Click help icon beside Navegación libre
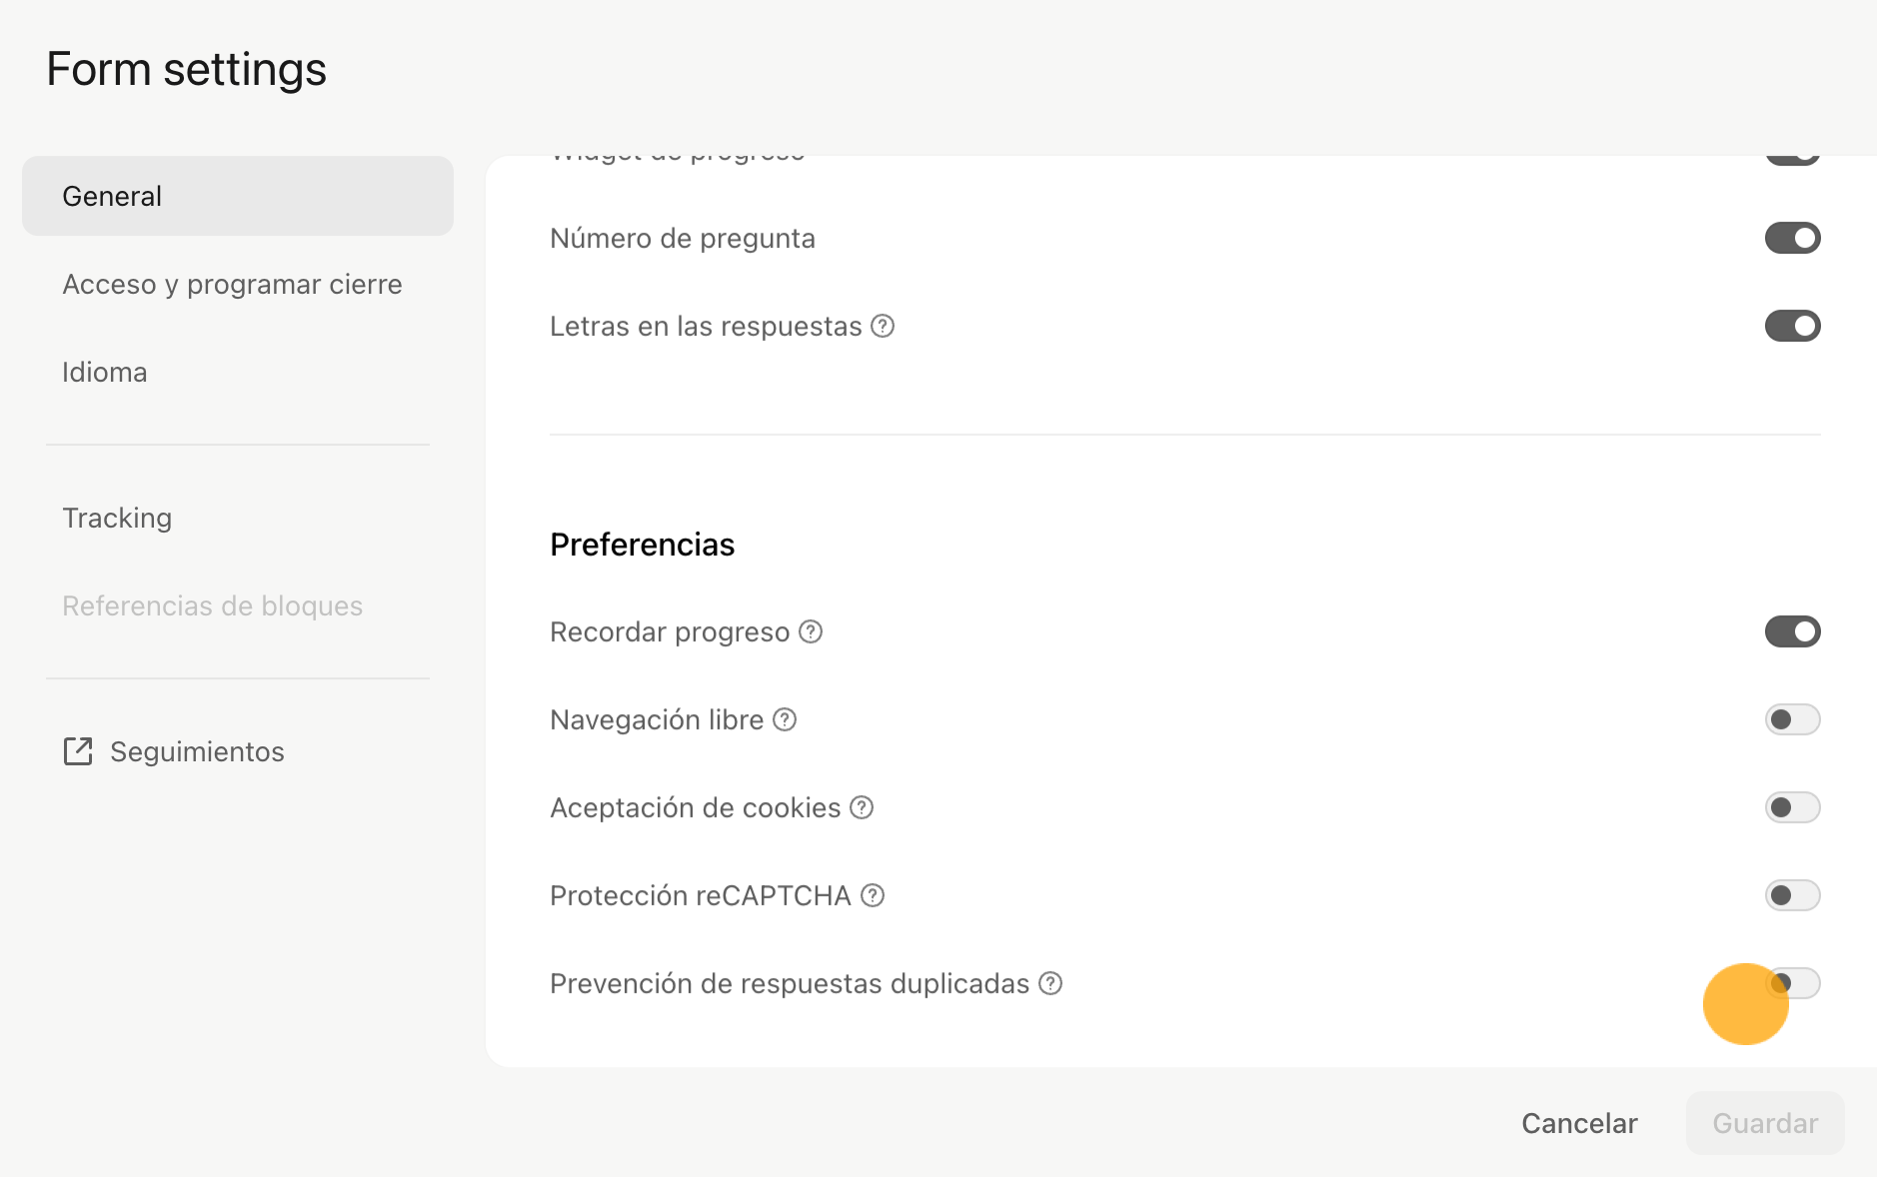The image size is (1877, 1177). click(785, 719)
